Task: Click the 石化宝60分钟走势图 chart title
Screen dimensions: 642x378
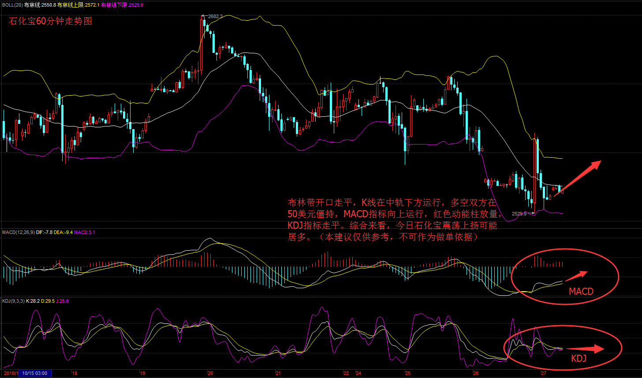Action: 51,21
